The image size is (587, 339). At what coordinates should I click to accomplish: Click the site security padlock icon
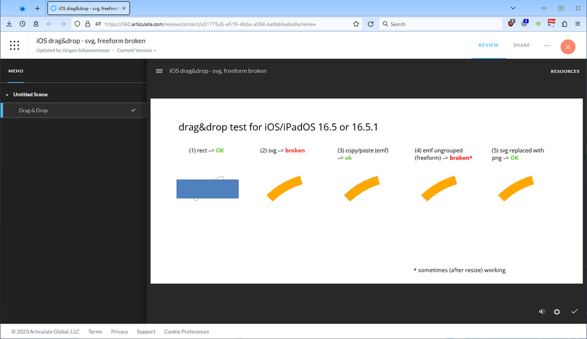(88, 24)
